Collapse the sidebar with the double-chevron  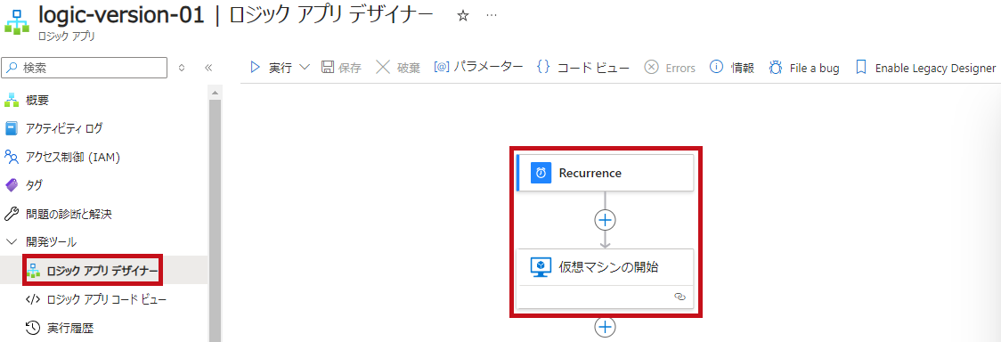point(208,68)
